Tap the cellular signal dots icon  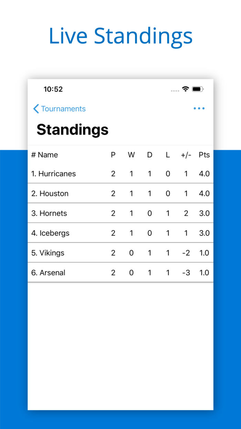click(x=175, y=90)
